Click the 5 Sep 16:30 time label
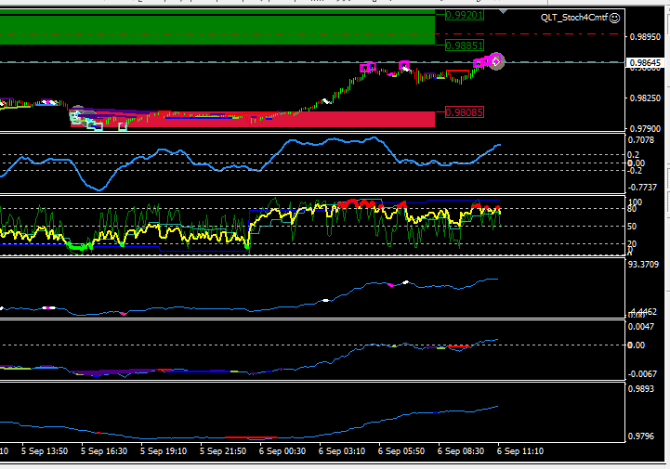The width and height of the screenshot is (670, 469). tap(104, 451)
